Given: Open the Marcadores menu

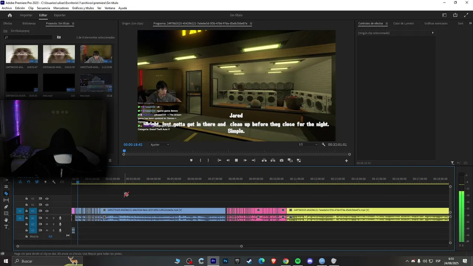Looking at the screenshot, I should point(61,8).
